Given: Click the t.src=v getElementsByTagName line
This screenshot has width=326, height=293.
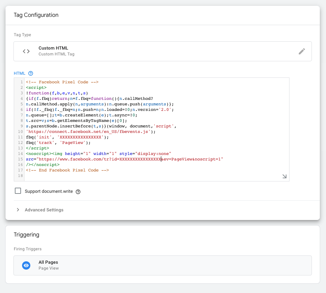Looking at the screenshot, I should pos(76,121).
